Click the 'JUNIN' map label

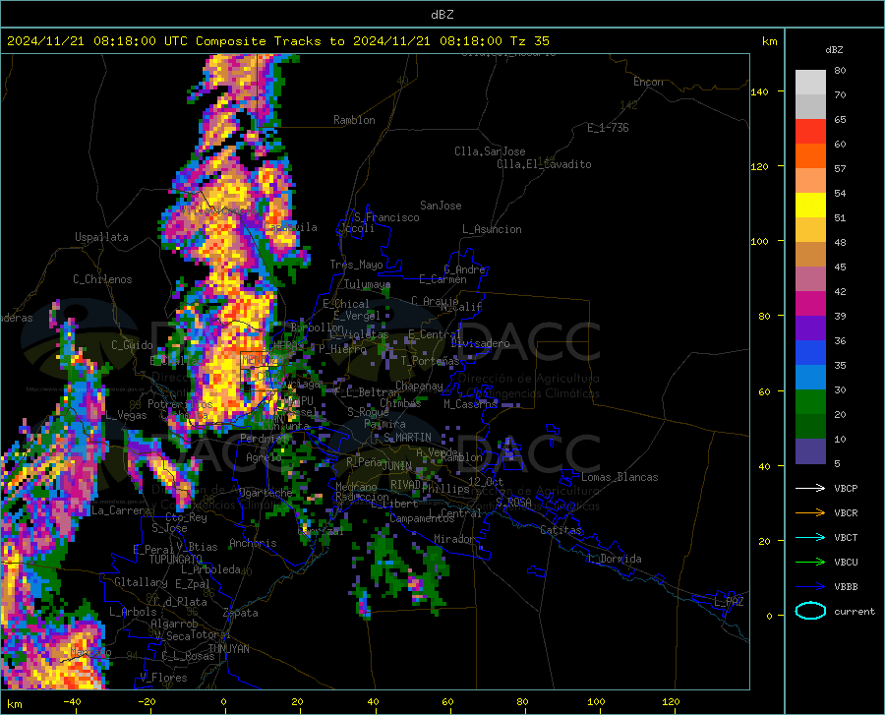(397, 466)
